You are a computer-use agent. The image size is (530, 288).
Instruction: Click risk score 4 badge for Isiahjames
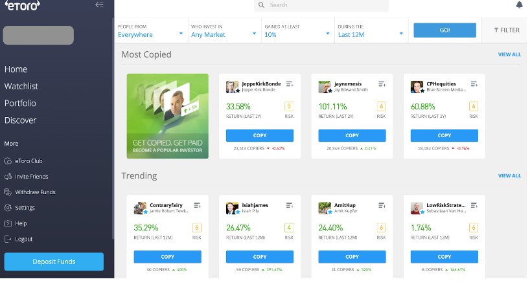point(289,228)
